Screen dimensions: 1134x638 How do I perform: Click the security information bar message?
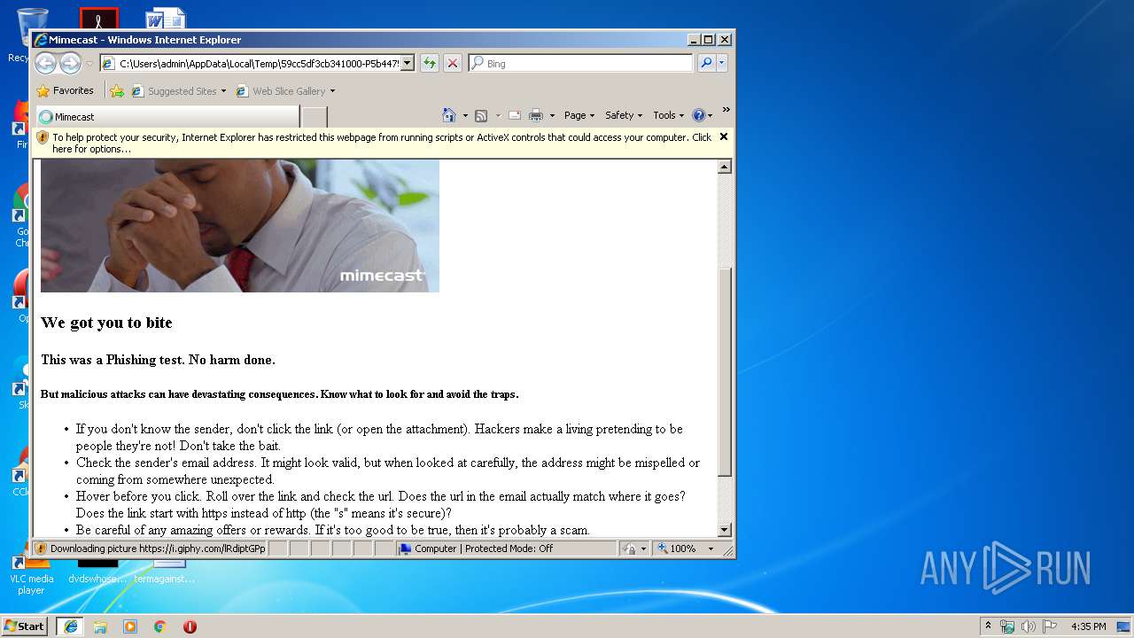coord(382,143)
